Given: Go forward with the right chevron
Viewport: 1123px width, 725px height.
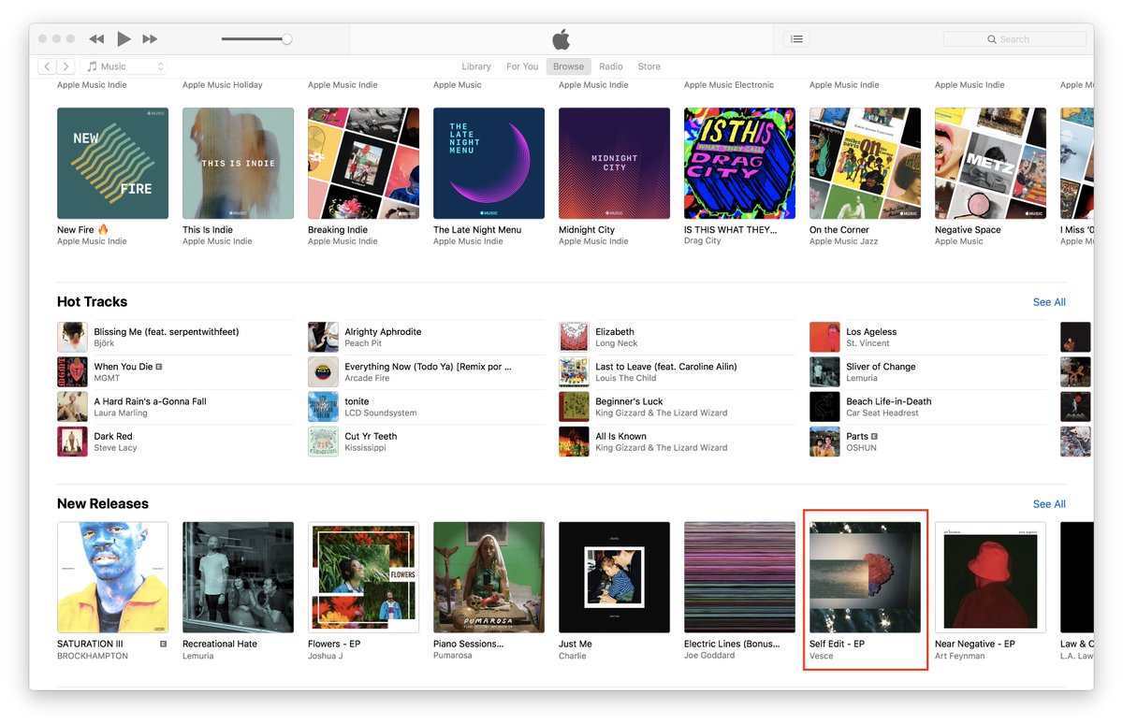Looking at the screenshot, I should (66, 66).
